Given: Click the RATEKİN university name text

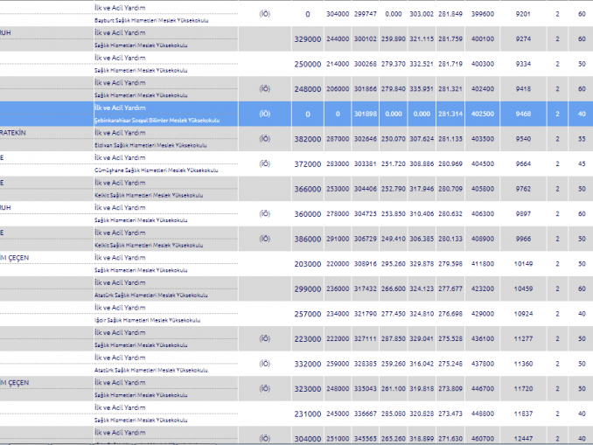Looking at the screenshot, I should 13,133.
